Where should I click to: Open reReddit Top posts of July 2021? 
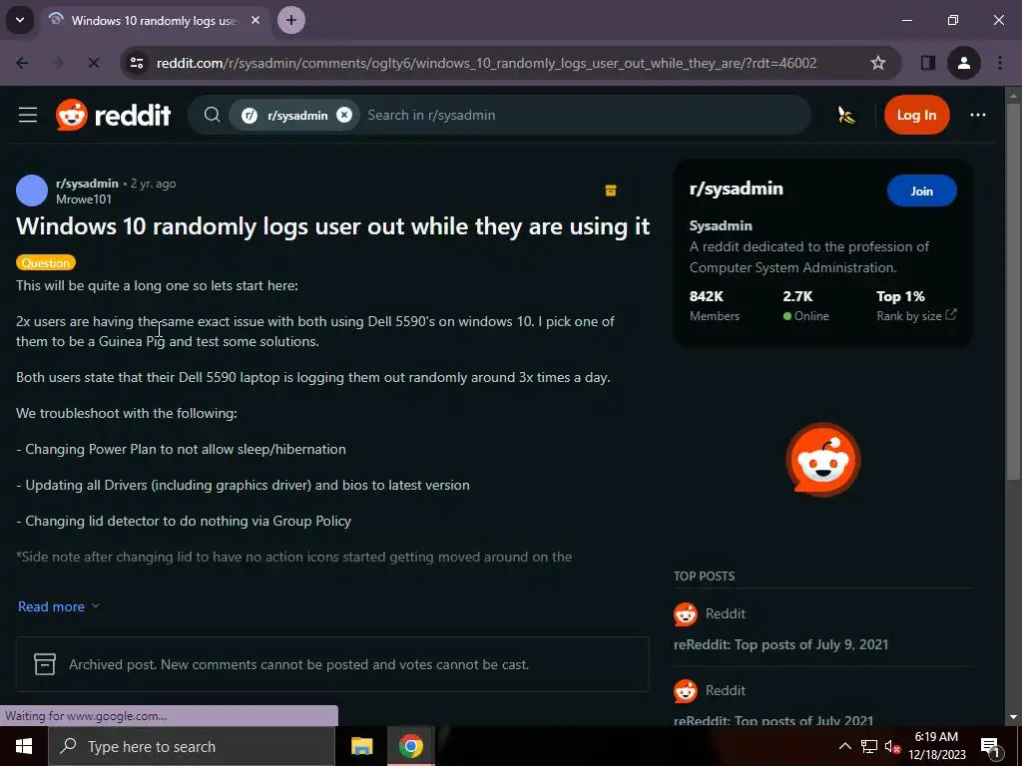click(773, 720)
